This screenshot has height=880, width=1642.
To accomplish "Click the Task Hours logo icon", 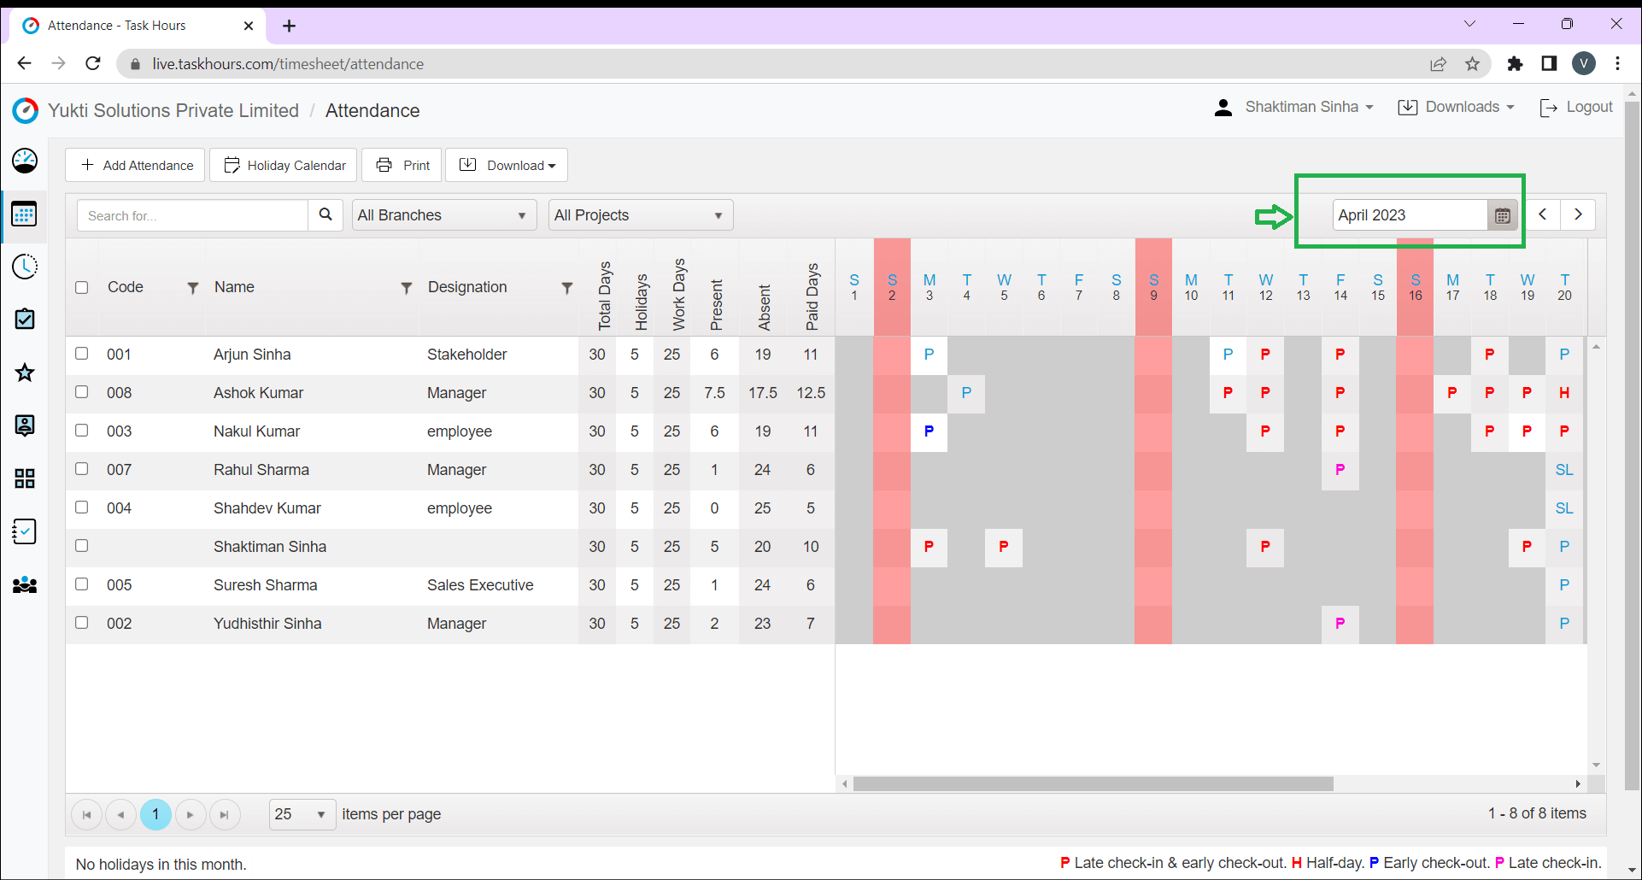I will [x=26, y=110].
